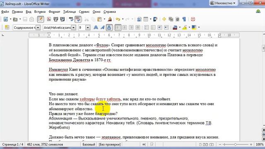Toggle Edit File mode

click(41, 19)
